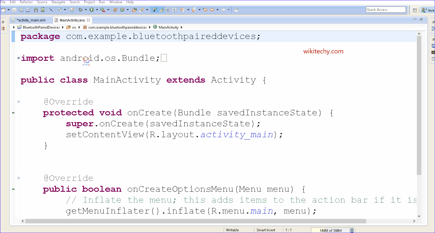The height and width of the screenshot is (233, 435).
Task: Open the Run button dropdown arrow
Action: [96, 10]
